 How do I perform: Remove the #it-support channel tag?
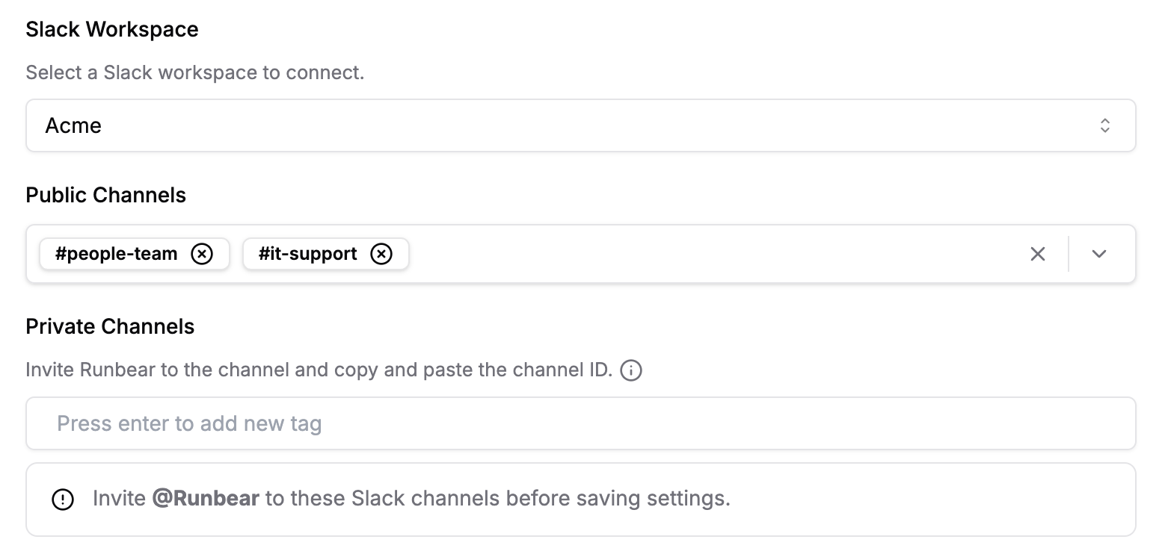[382, 254]
